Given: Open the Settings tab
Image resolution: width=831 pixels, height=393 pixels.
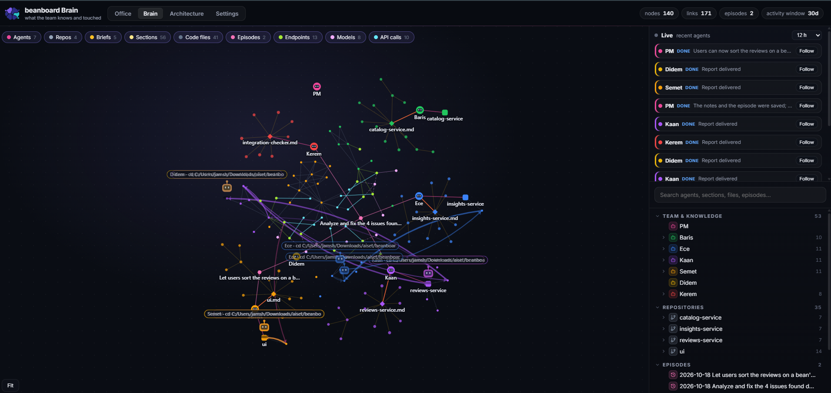Looking at the screenshot, I should 227,13.
